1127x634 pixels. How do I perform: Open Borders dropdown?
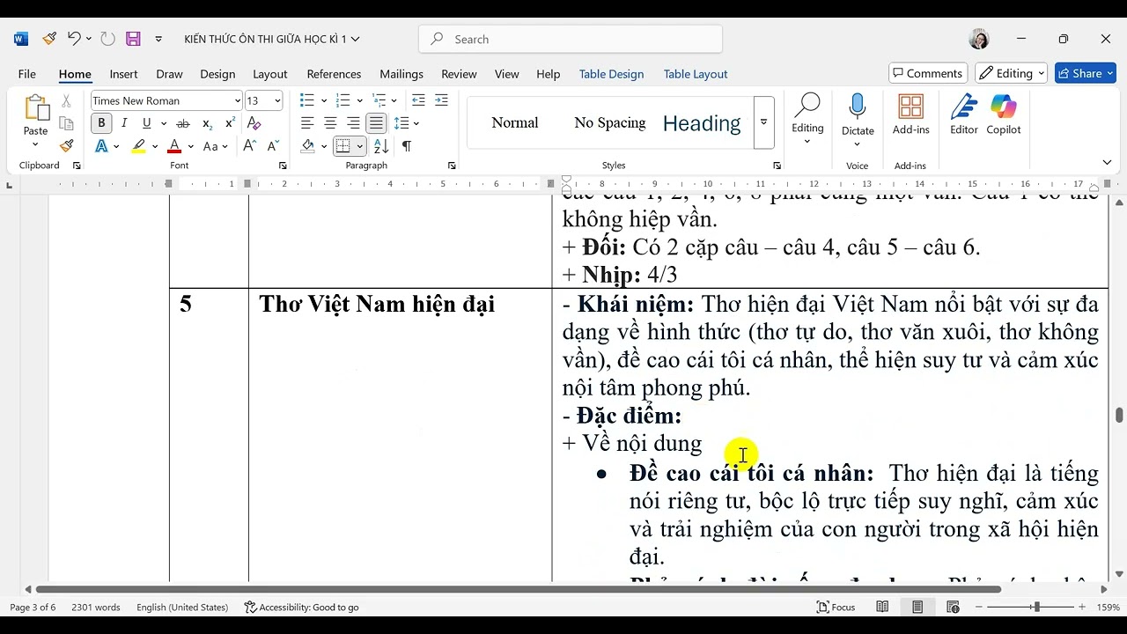point(359,146)
